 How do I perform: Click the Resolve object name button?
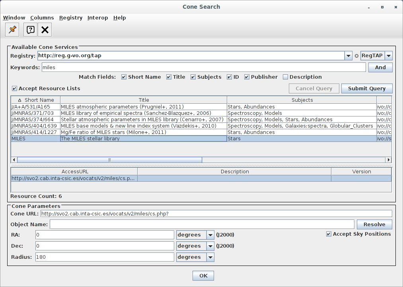(374, 224)
